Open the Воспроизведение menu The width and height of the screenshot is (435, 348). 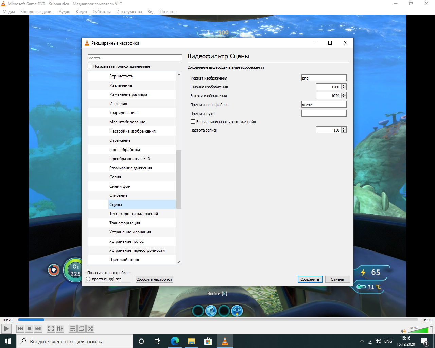point(37,12)
